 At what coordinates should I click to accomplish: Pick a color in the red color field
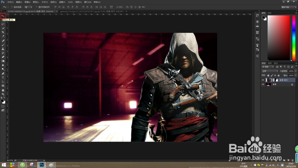tap(279, 38)
